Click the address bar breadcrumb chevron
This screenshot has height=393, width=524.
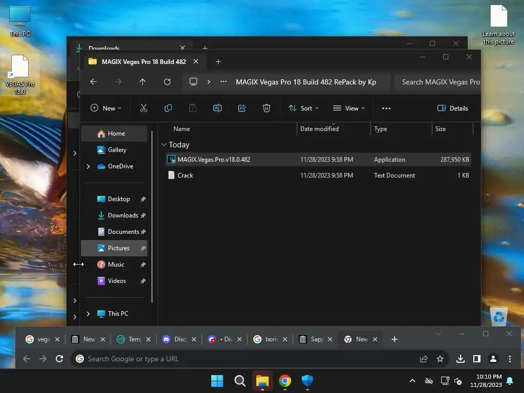point(209,82)
